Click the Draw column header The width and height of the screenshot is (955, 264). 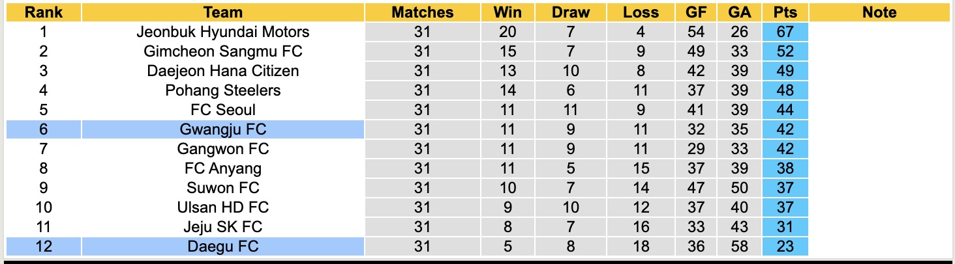[x=570, y=12]
